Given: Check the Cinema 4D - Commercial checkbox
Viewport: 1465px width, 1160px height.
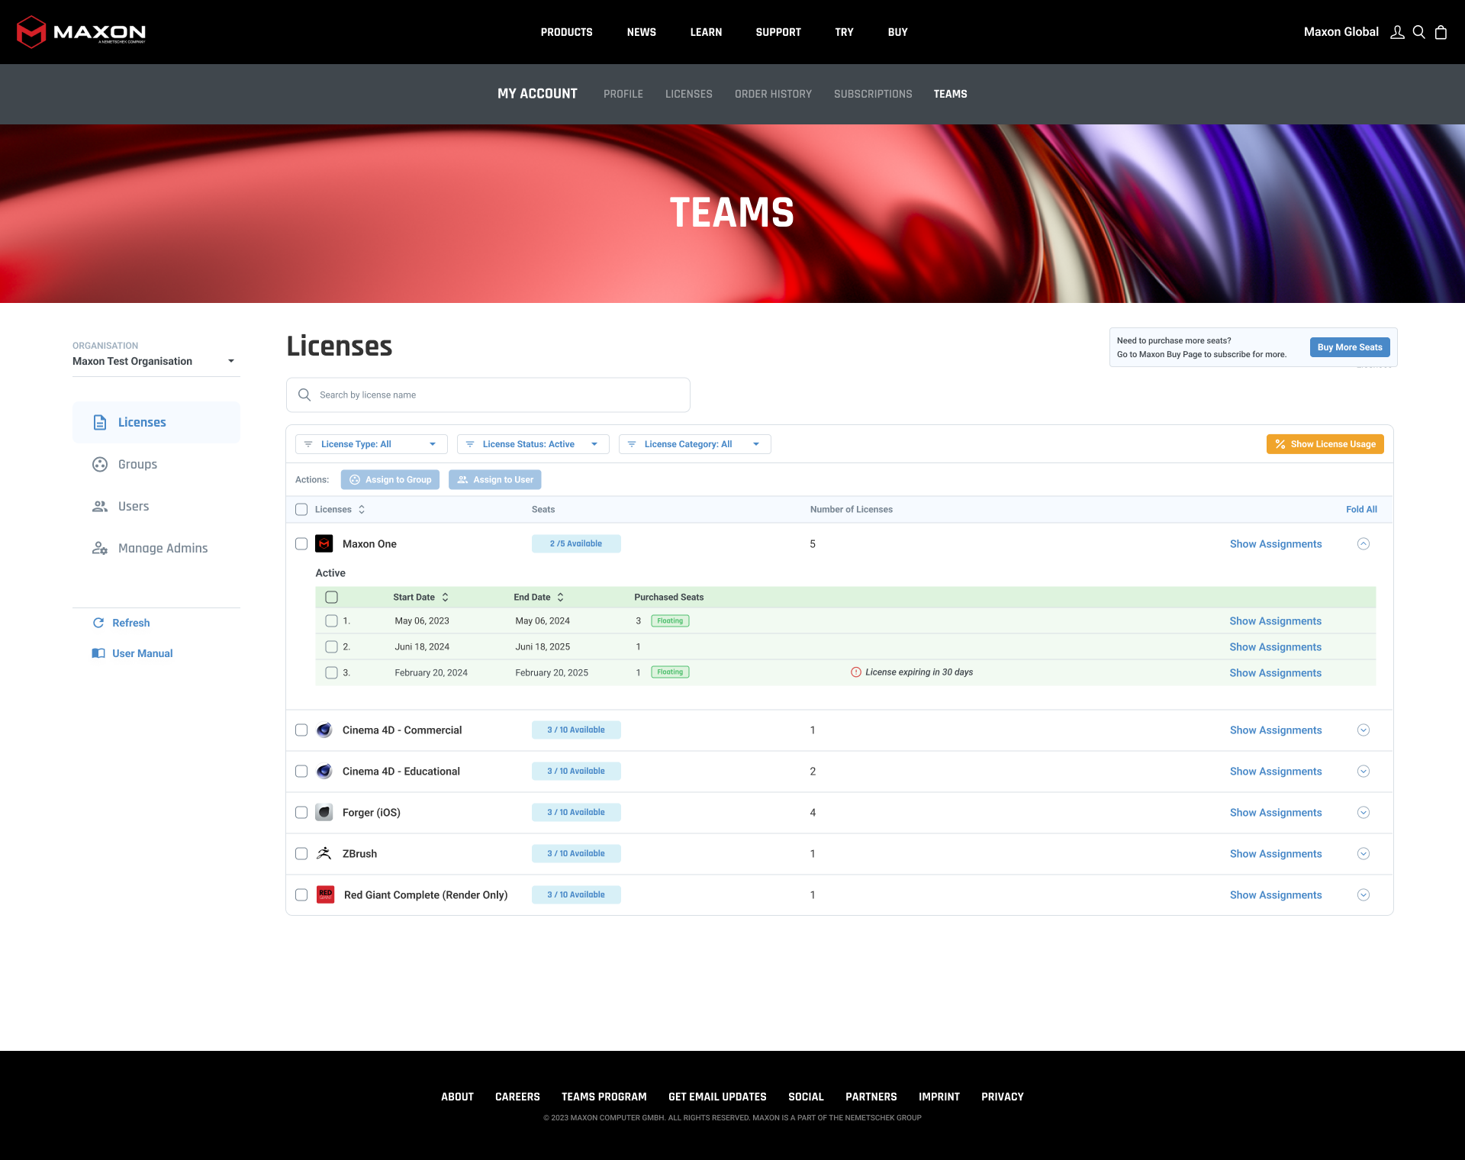Looking at the screenshot, I should tap(301, 730).
